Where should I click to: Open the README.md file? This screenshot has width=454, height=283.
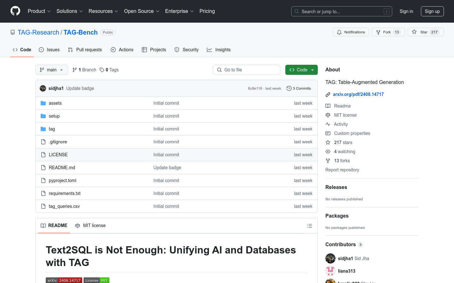tap(62, 168)
